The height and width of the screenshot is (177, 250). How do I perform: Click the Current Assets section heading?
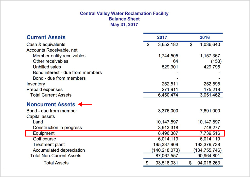click(x=46, y=37)
